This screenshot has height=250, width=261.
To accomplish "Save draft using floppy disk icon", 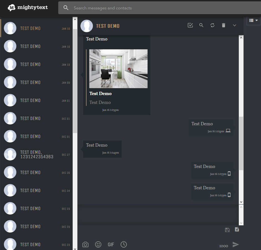I will click(227, 230).
